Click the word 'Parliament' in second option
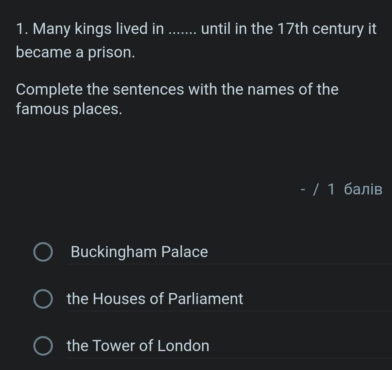The height and width of the screenshot is (370, 392). pyautogui.click(x=206, y=299)
